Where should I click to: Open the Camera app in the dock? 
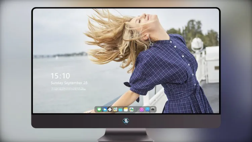coord(153,109)
